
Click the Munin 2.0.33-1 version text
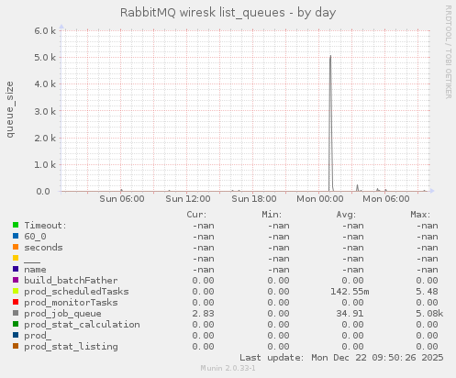click(x=228, y=368)
